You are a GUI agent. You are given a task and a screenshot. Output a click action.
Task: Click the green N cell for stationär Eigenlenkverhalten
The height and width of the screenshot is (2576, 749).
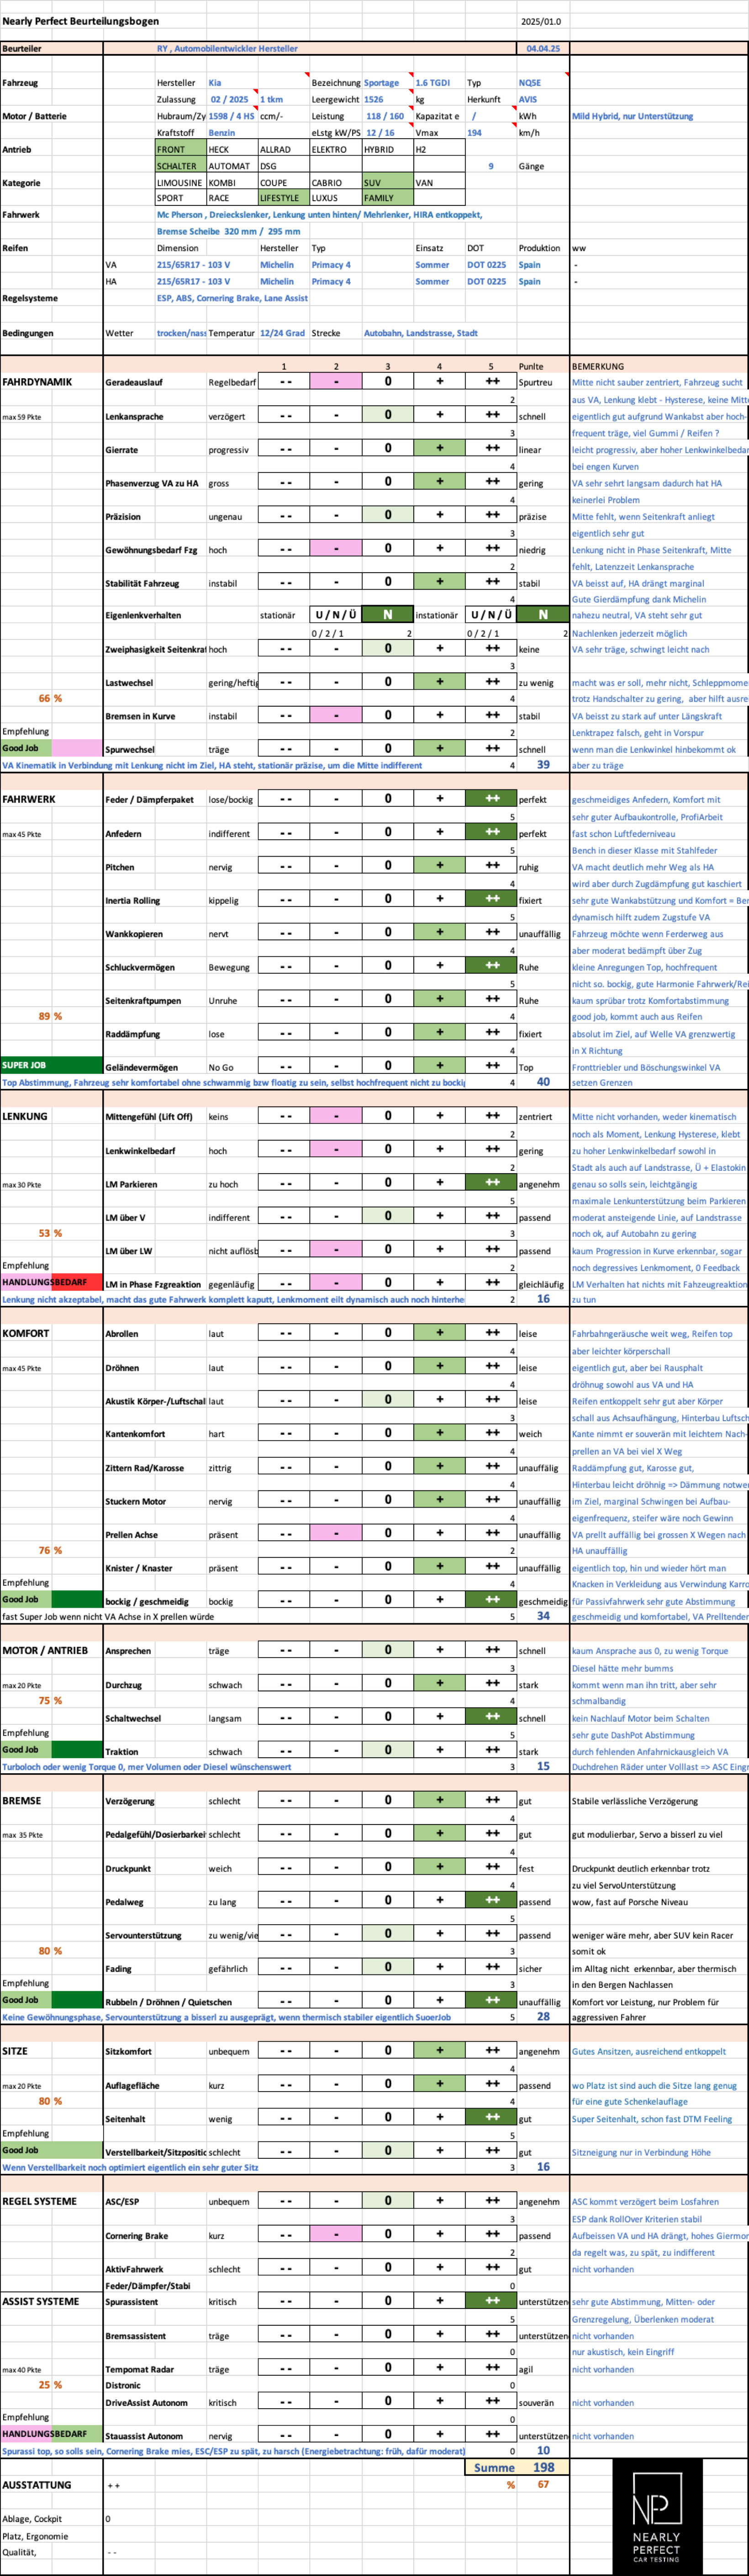(x=387, y=615)
